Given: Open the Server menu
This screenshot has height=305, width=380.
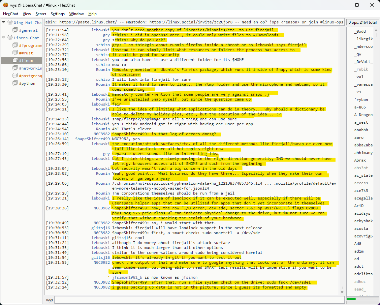Looking at the screenshot, I should point(41,14).
